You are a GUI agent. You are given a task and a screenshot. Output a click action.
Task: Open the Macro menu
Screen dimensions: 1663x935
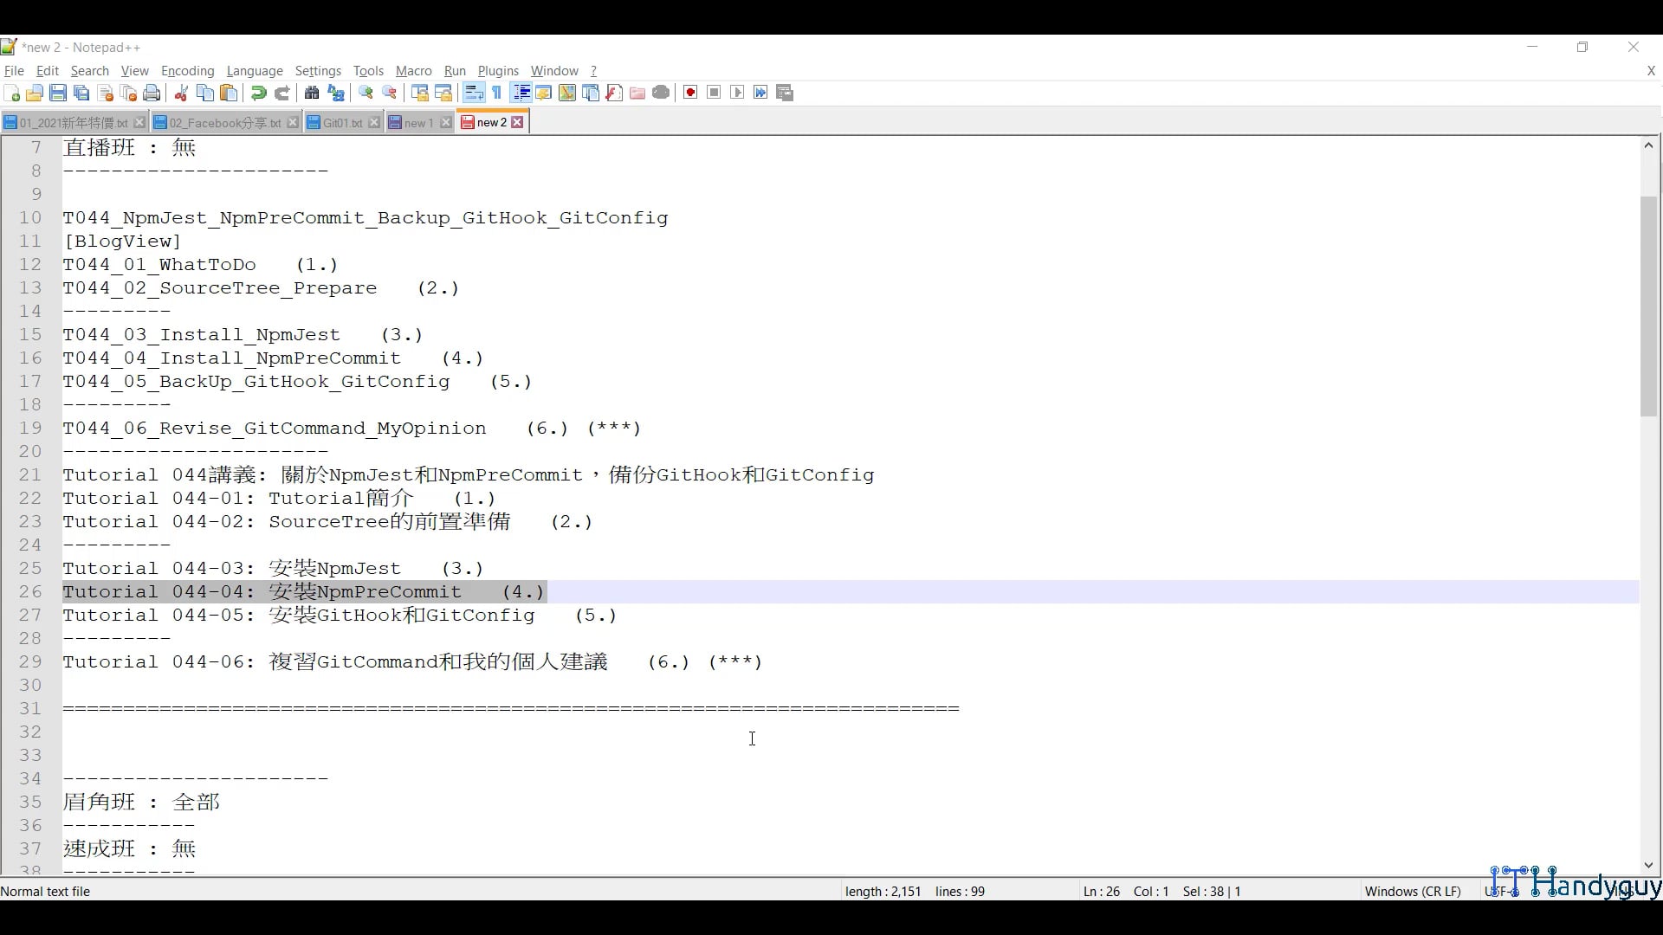click(x=413, y=71)
